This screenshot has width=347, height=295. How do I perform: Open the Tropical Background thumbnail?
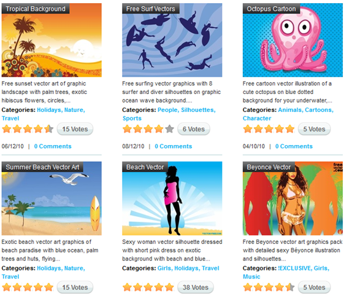point(51,40)
